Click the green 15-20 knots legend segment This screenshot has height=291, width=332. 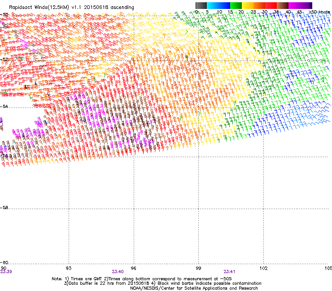click(x=236, y=5)
